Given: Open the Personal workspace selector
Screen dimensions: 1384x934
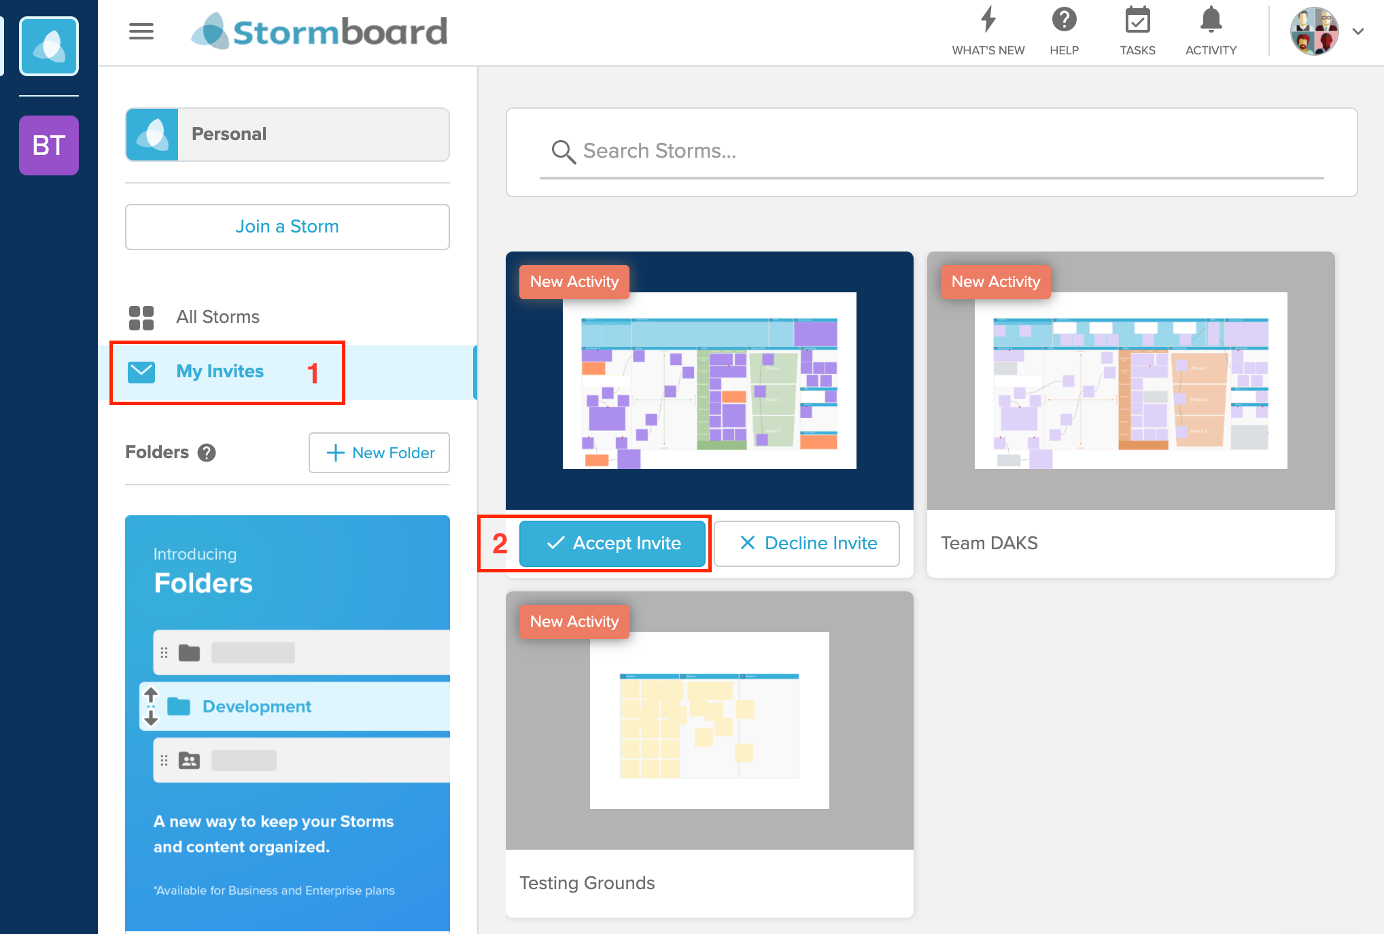Looking at the screenshot, I should click(288, 135).
